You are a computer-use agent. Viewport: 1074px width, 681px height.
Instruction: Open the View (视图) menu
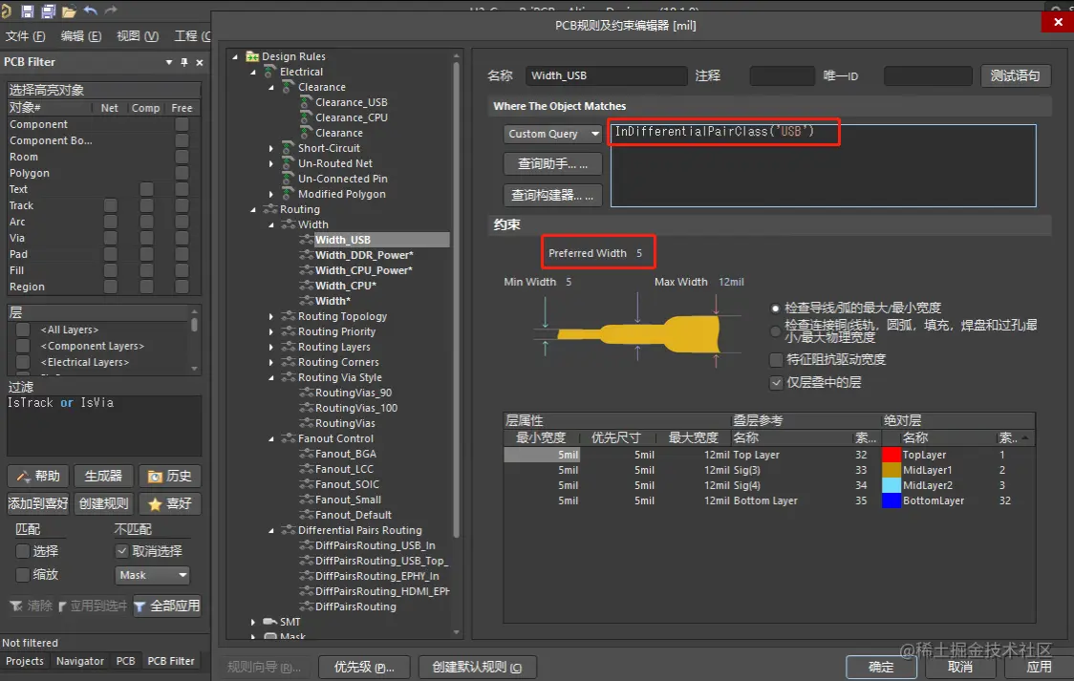(x=137, y=36)
